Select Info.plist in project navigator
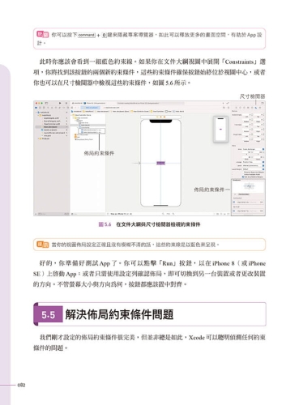This screenshot has height=405, width=299. tap(47, 136)
